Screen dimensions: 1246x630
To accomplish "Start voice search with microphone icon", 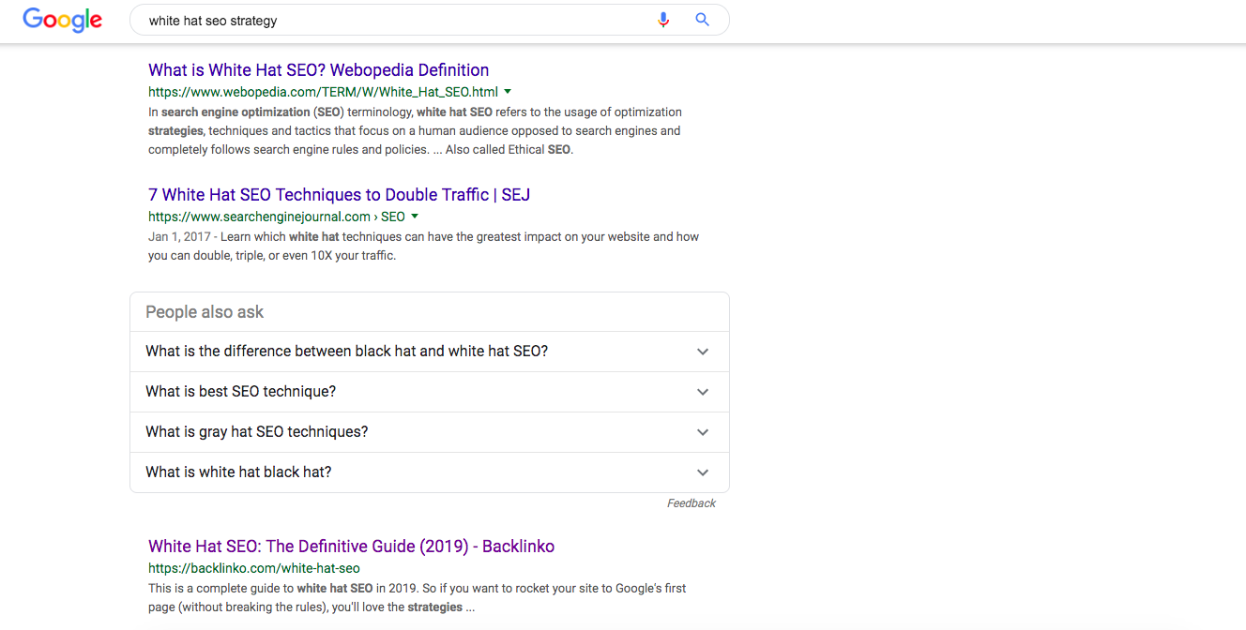I will click(x=663, y=20).
